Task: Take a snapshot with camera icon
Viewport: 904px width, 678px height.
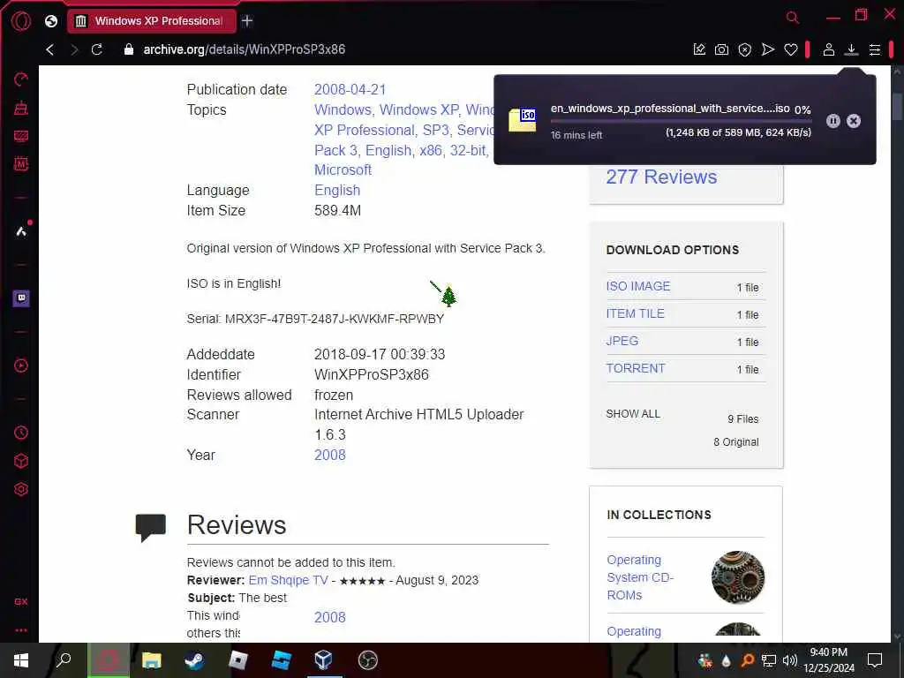Action: point(721,49)
